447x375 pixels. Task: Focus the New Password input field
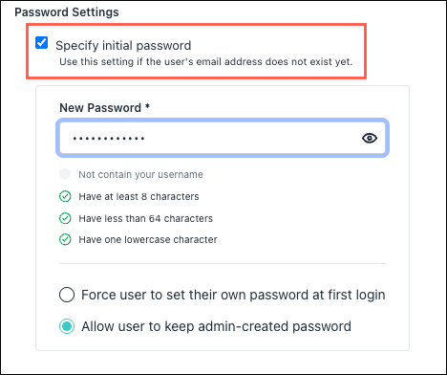(223, 138)
